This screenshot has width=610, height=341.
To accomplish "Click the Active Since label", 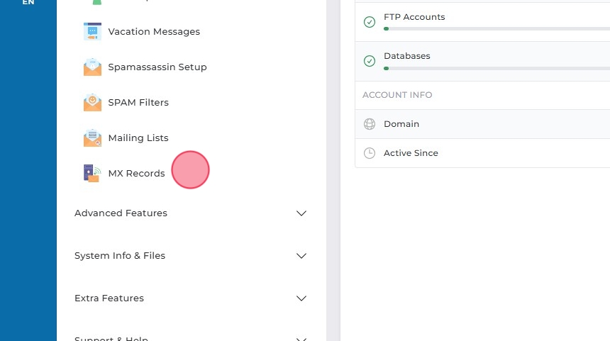I will [411, 153].
